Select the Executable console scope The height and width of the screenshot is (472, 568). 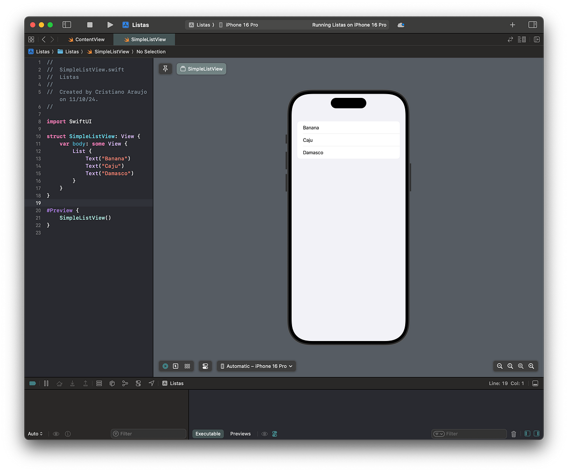point(208,433)
